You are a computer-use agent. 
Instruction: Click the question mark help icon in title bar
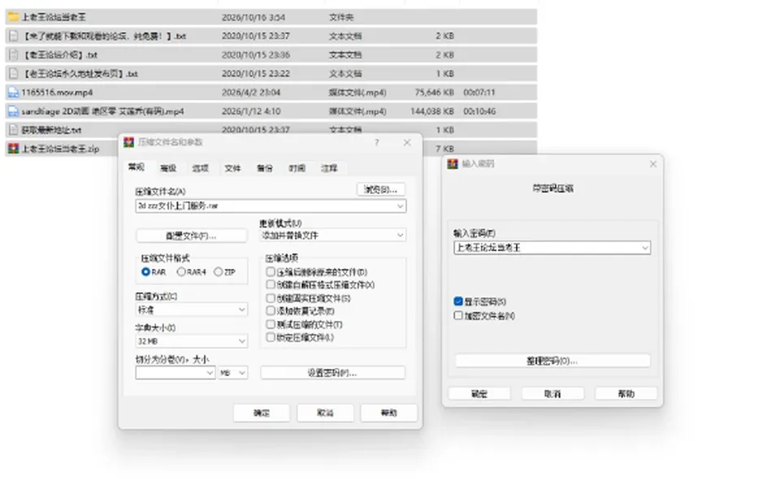tap(376, 143)
